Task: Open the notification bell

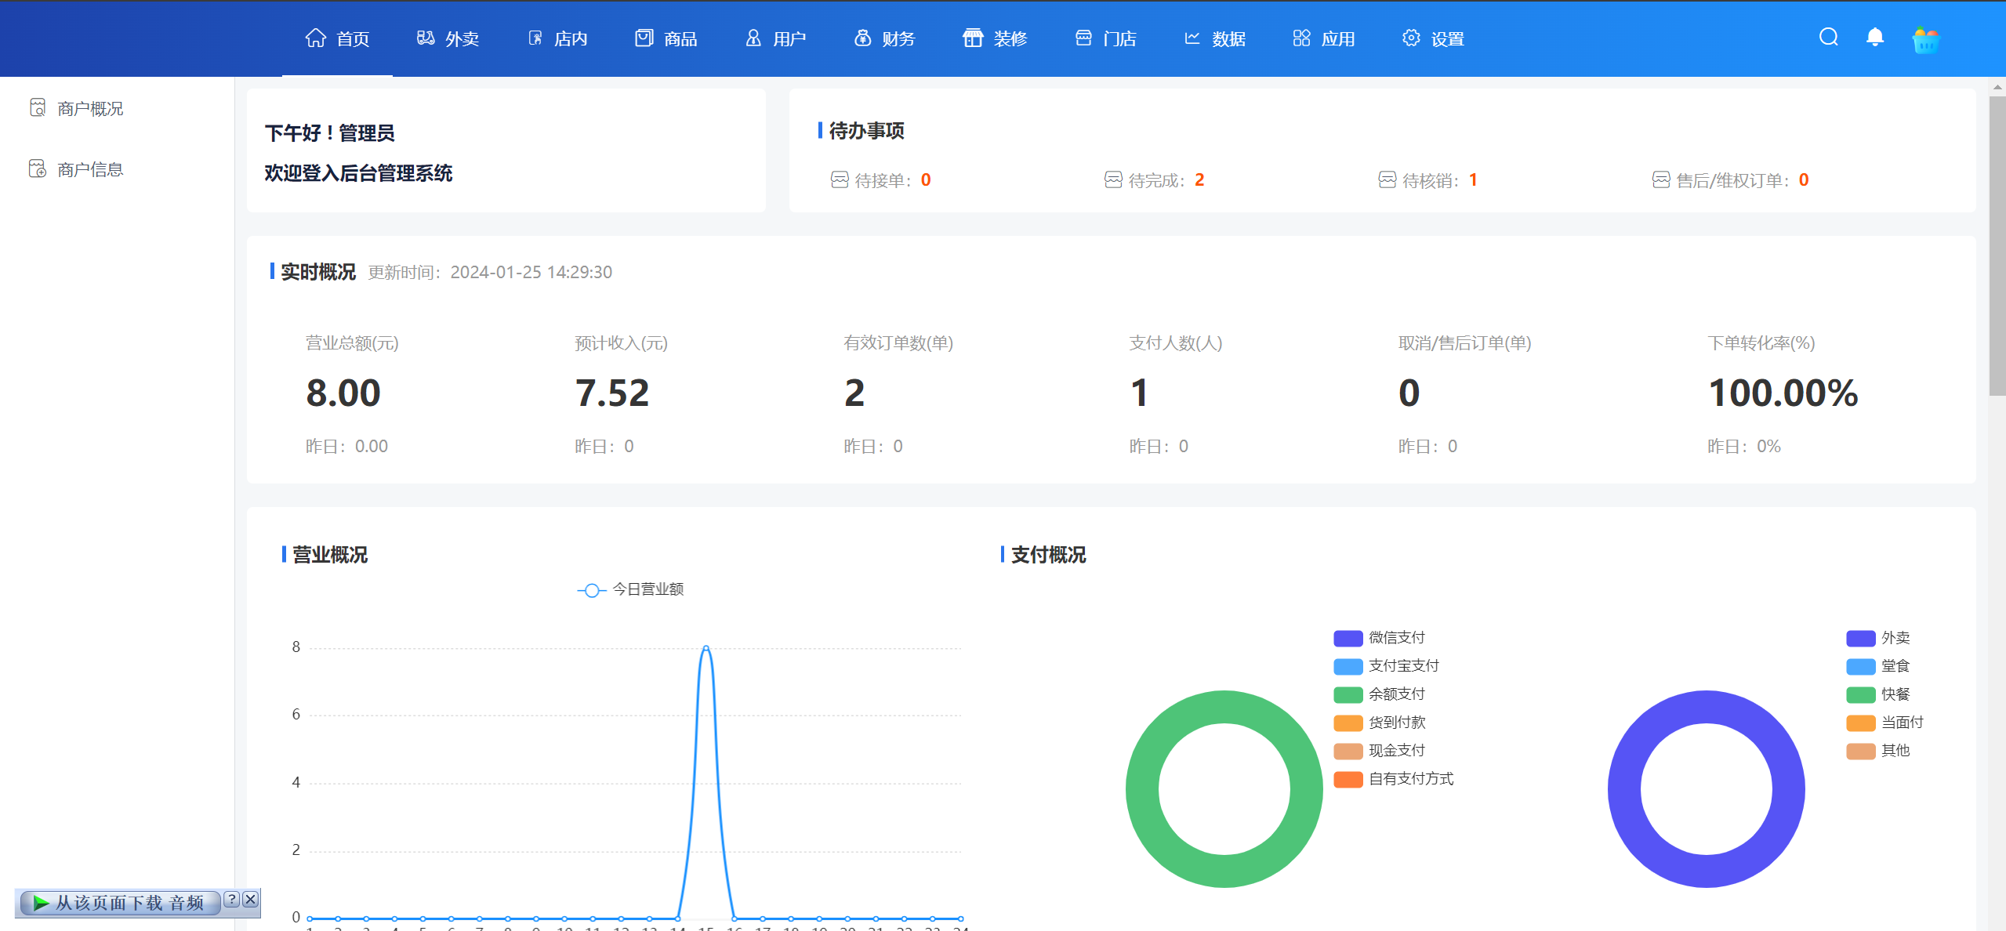Action: [x=1875, y=37]
